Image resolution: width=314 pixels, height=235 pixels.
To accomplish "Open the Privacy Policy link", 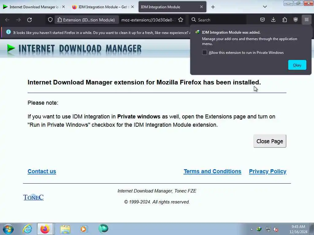I will click(267, 171).
